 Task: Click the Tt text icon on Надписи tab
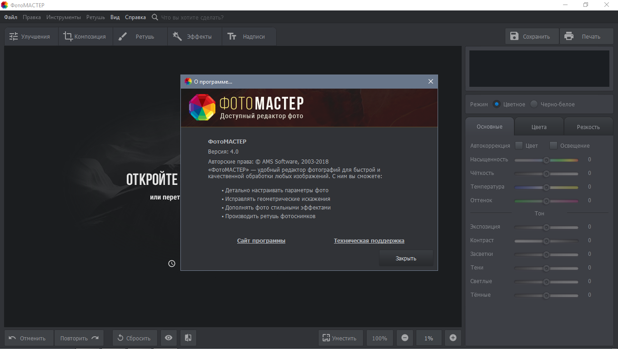click(x=232, y=36)
